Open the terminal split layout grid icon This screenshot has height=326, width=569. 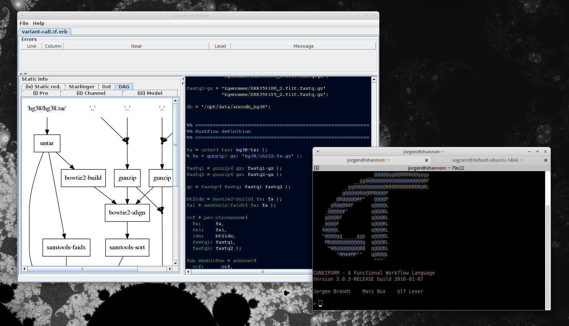click(316, 168)
